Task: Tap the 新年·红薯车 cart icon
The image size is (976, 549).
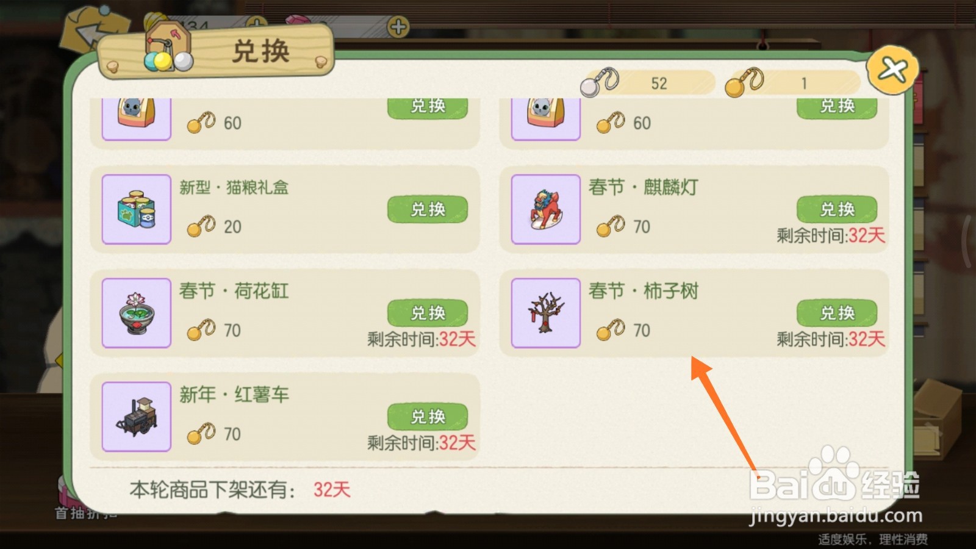Action: pos(136,417)
